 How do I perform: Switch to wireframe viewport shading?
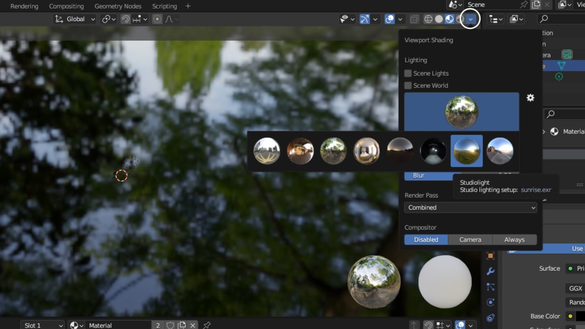(x=428, y=19)
